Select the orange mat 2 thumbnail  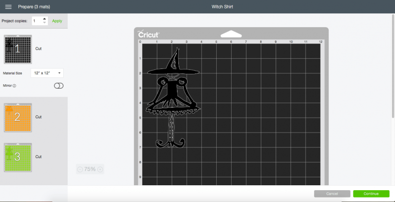tap(18, 117)
